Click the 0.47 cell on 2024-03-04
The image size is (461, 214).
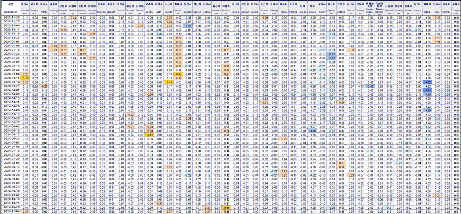[x=178, y=74]
